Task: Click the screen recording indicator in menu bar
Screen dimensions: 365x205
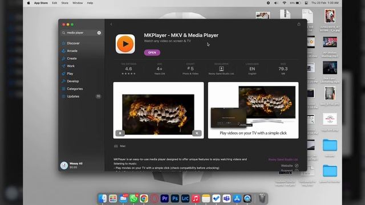Action: [268, 3]
